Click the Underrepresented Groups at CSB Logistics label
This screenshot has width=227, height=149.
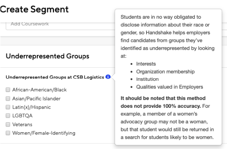tap(55, 77)
